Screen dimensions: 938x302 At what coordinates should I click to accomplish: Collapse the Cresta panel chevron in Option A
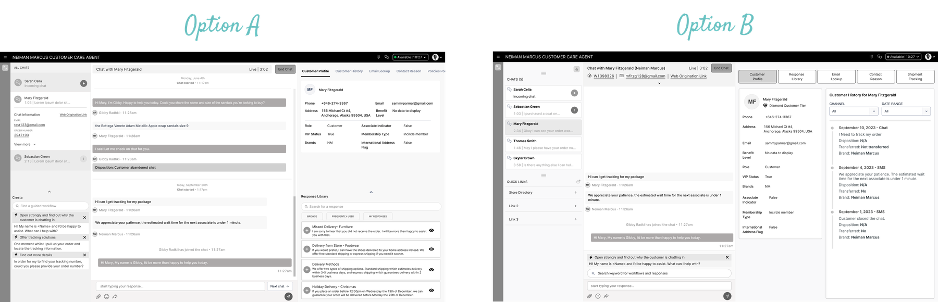[x=49, y=192]
